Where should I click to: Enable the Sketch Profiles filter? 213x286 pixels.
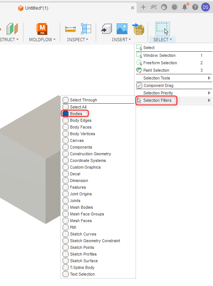point(66,254)
